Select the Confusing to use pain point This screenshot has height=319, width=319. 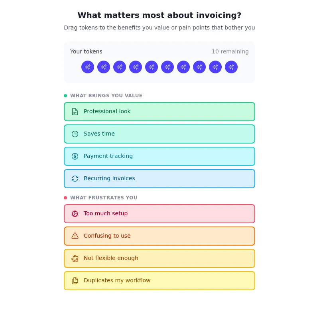click(159, 236)
